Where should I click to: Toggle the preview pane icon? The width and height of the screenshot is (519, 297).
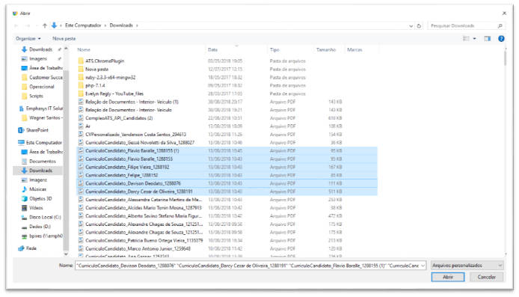(488, 39)
